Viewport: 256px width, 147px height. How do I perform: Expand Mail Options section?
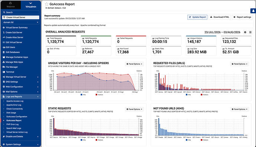click(20, 92)
